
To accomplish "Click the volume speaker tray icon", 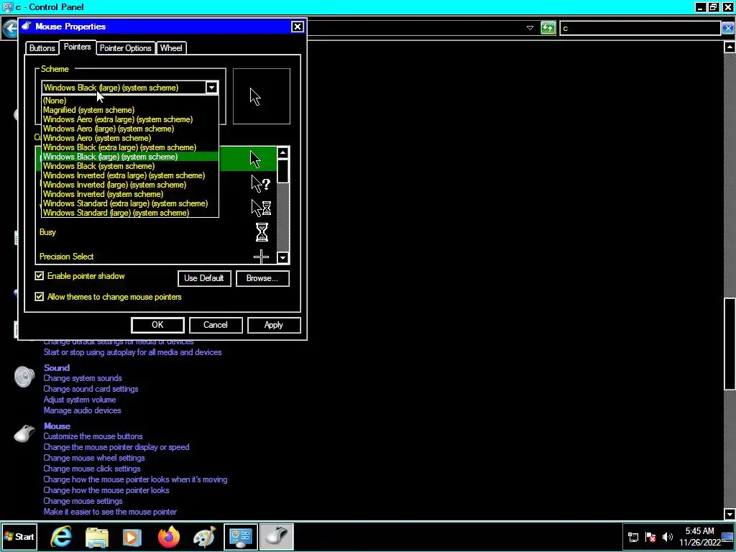I will tap(668, 537).
